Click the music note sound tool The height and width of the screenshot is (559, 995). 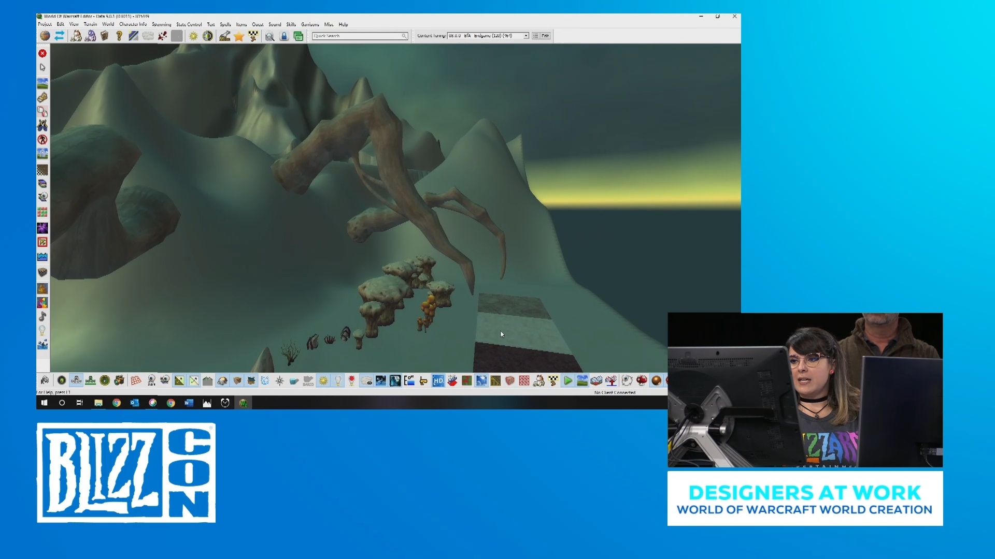point(42,316)
